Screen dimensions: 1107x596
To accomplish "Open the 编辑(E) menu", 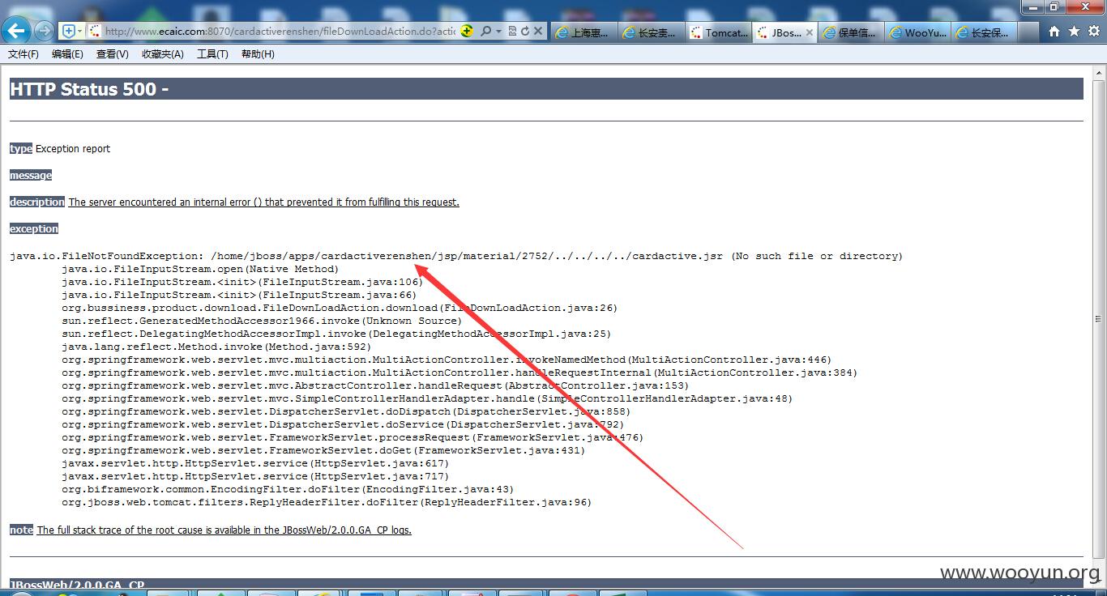I will coord(67,54).
